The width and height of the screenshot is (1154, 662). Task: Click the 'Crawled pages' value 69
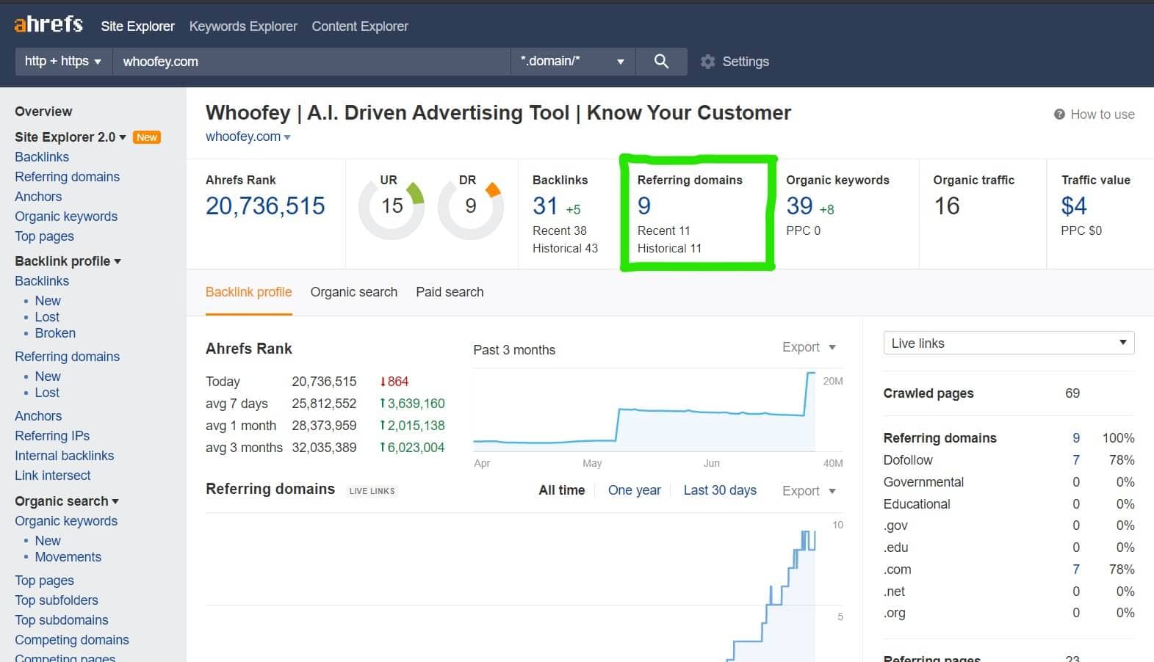click(1072, 393)
